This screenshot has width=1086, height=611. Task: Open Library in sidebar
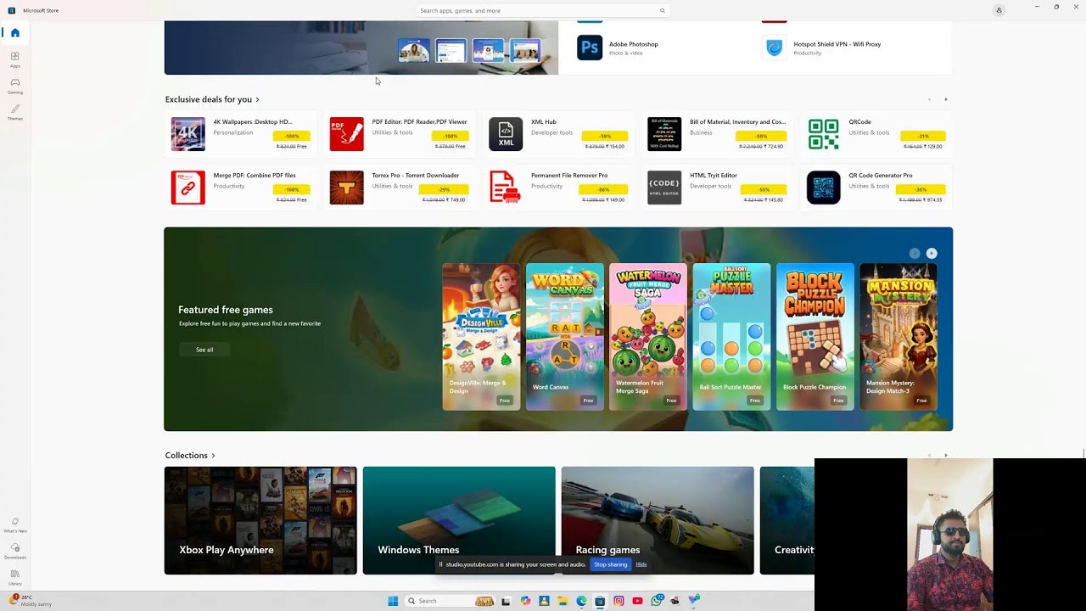point(15,577)
